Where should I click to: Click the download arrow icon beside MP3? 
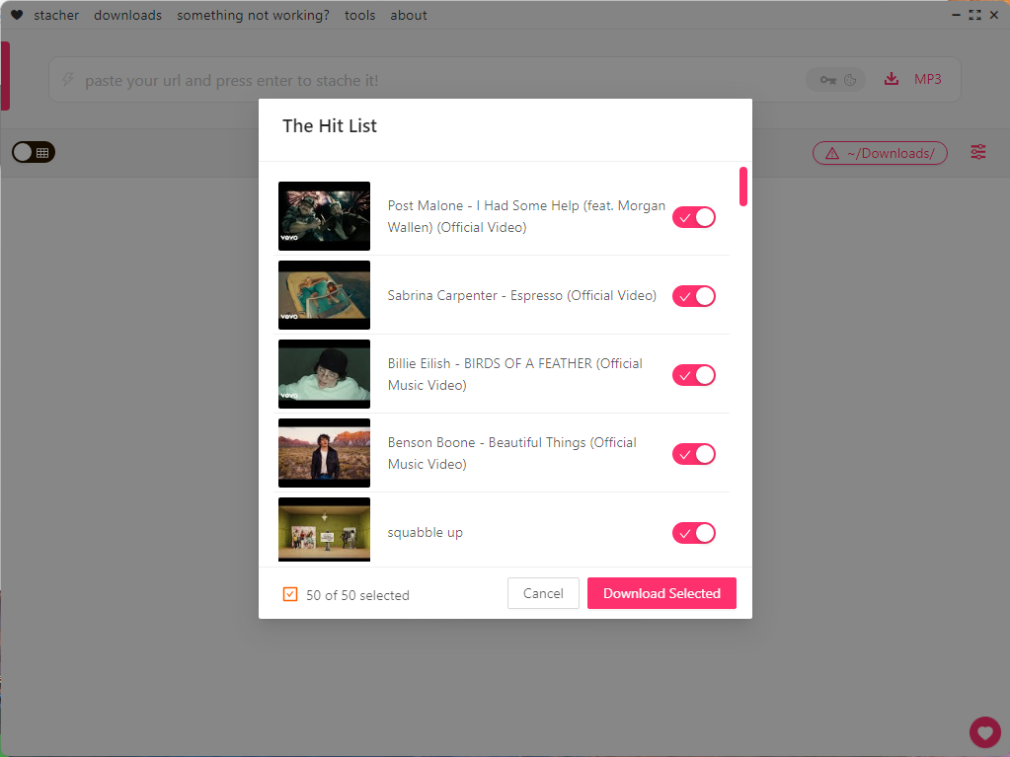pyautogui.click(x=892, y=79)
